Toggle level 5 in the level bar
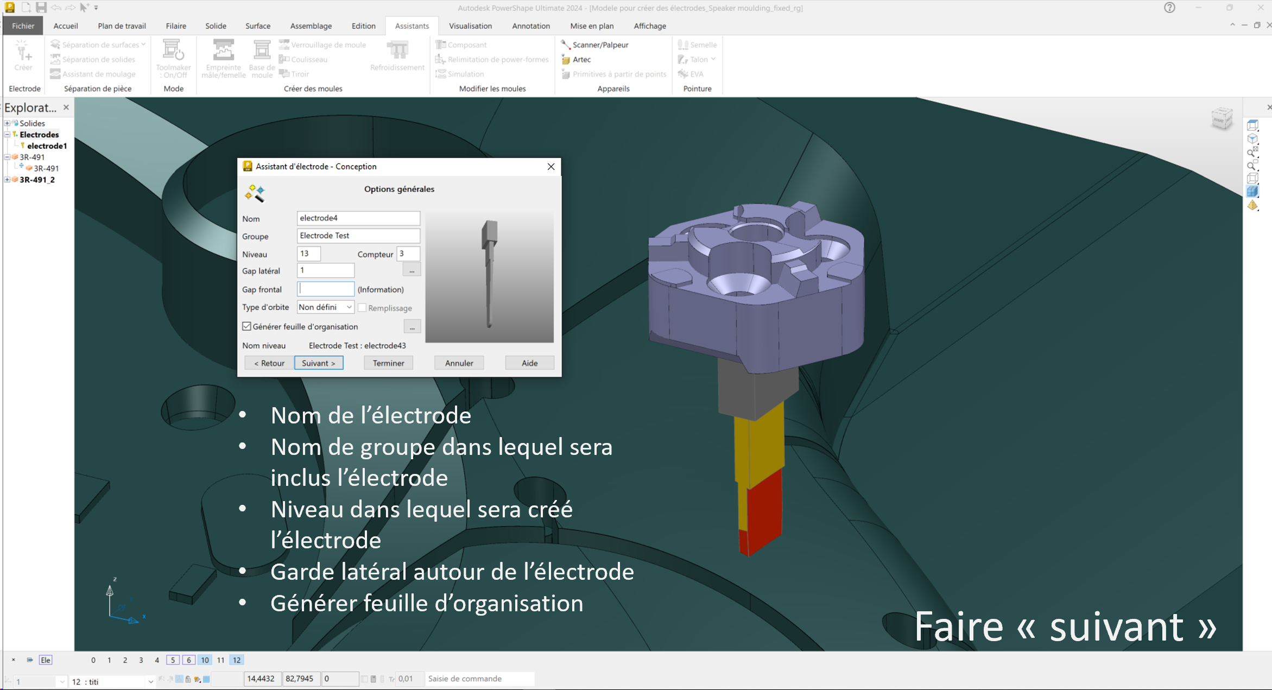The width and height of the screenshot is (1272, 690). pyautogui.click(x=173, y=660)
